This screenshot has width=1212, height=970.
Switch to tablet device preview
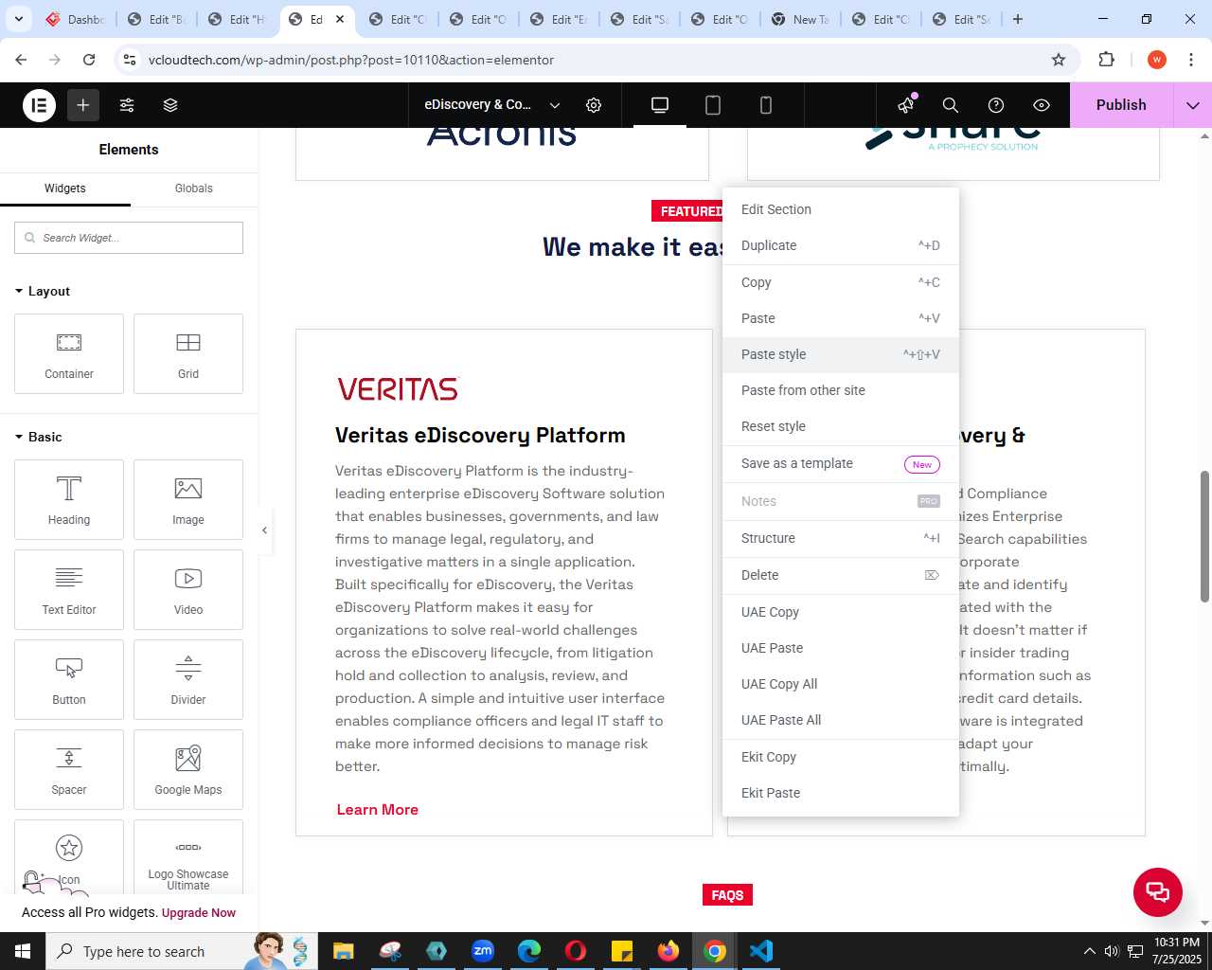(713, 105)
